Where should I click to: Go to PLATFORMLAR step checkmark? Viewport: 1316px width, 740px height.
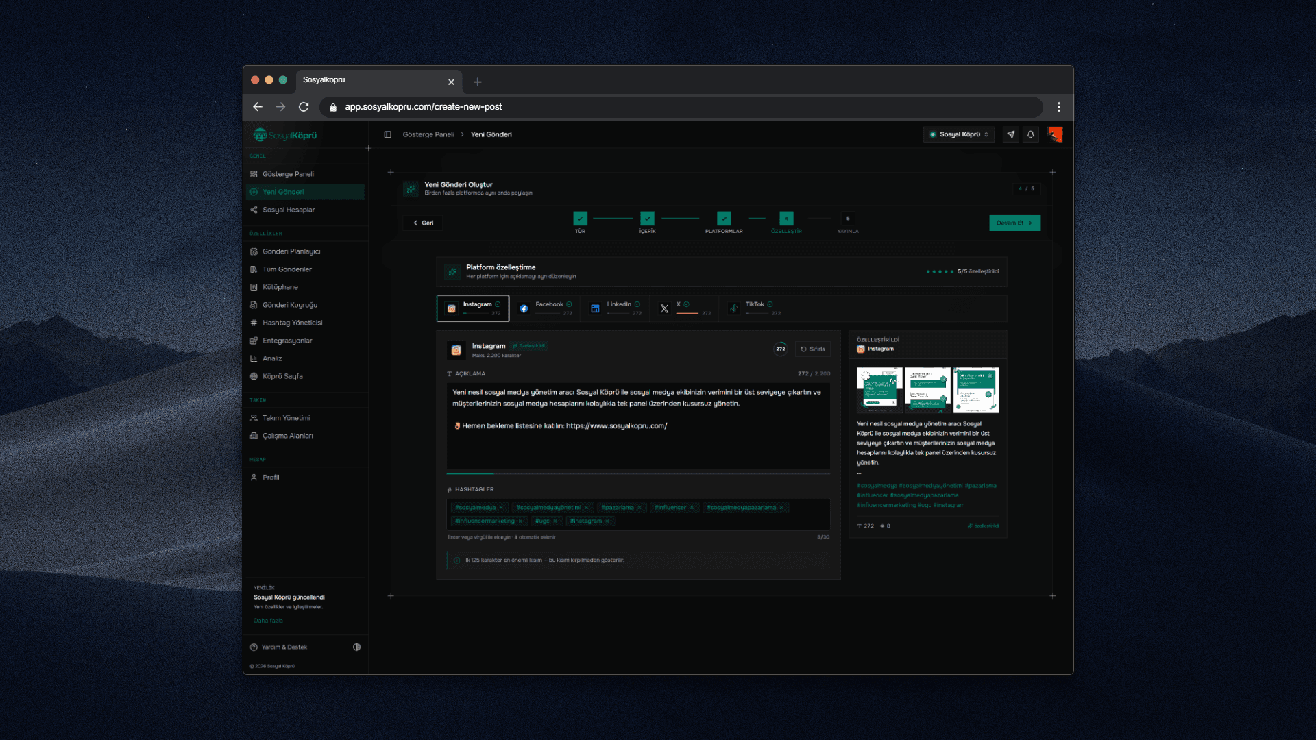coord(724,219)
